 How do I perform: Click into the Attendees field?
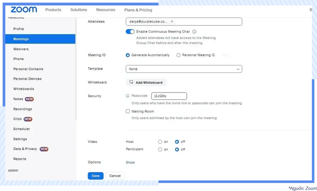coord(184,22)
